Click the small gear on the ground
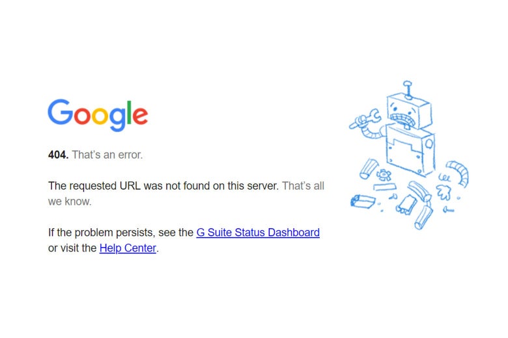 pyautogui.click(x=384, y=174)
